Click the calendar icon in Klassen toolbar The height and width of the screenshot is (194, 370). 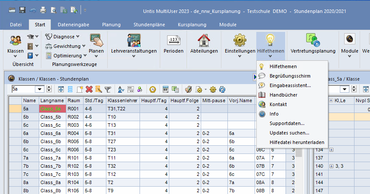pyautogui.click(x=165, y=89)
